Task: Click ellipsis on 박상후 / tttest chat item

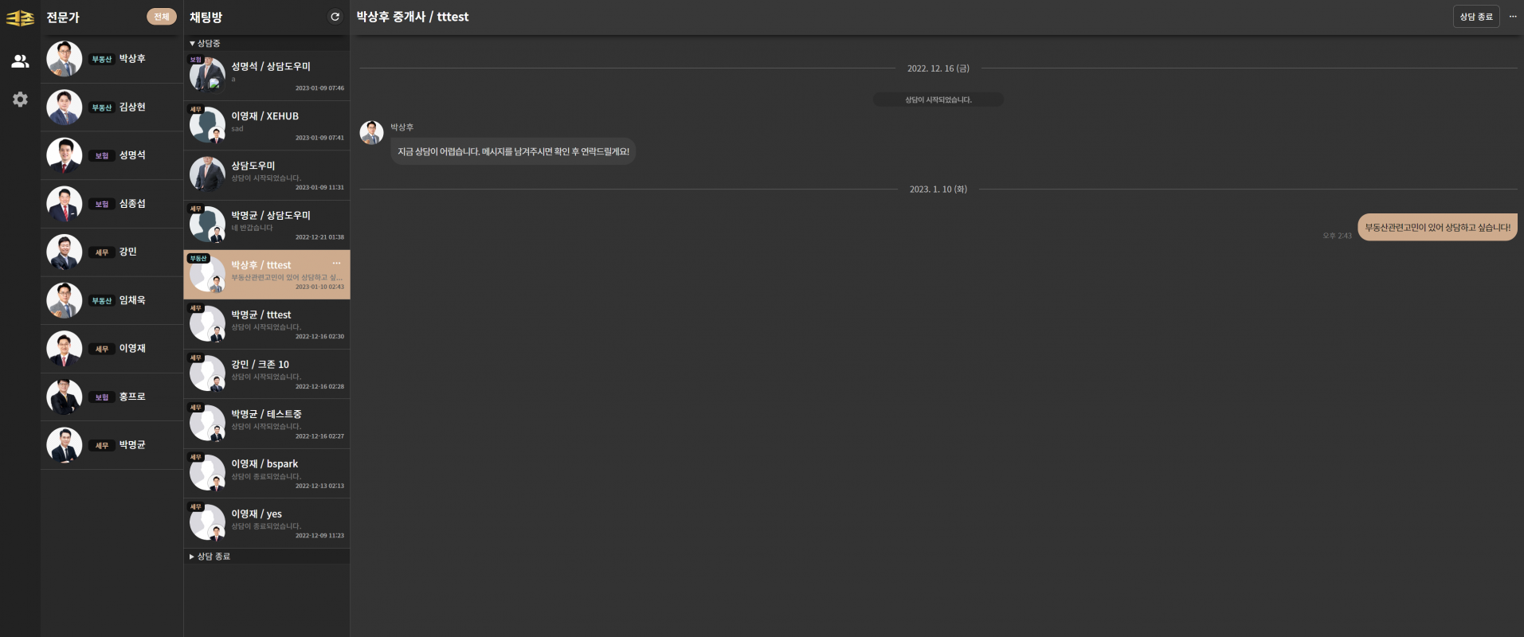Action: coord(336,264)
